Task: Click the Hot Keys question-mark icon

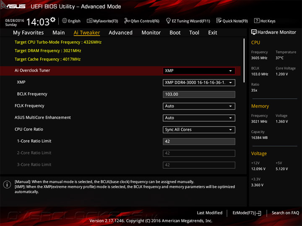Action: coord(257,21)
